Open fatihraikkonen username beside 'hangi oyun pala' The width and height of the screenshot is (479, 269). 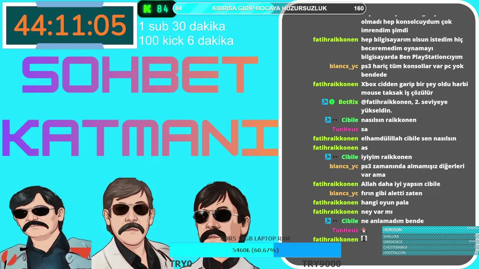[x=336, y=202]
